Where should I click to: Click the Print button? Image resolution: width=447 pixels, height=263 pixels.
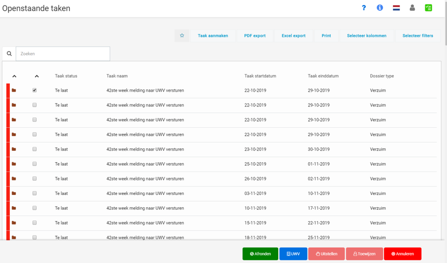click(x=326, y=36)
